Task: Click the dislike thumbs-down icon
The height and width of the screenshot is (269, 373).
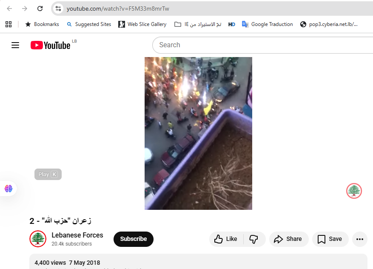Action: click(x=253, y=239)
